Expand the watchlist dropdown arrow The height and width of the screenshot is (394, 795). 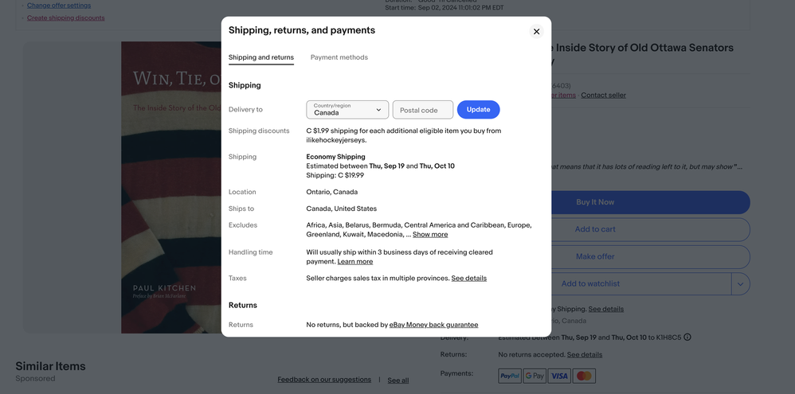[740, 284]
